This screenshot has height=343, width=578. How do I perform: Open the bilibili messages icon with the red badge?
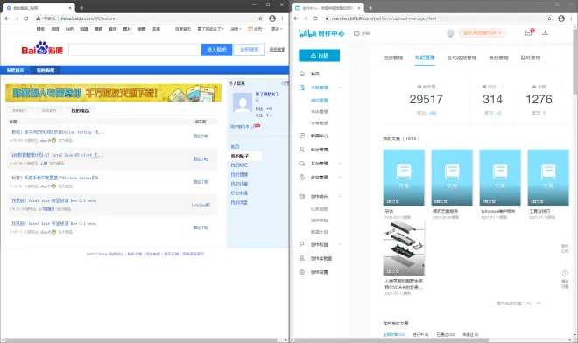pyautogui.click(x=529, y=32)
